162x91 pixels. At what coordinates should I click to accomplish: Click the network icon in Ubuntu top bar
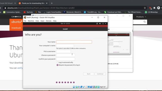tap(97, 24)
